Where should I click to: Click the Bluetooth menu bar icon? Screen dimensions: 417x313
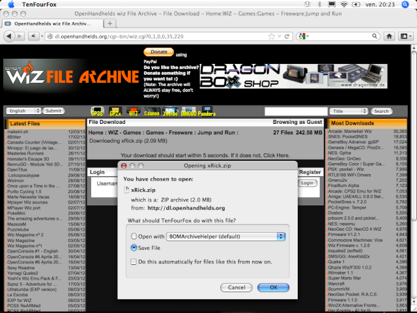point(319,5)
